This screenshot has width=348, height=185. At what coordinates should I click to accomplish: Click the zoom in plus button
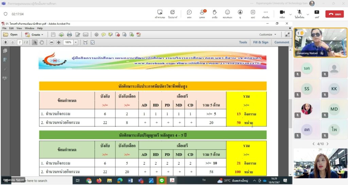pyautogui.click(x=59, y=42)
